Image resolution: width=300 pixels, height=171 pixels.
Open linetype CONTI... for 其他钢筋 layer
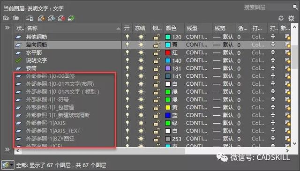coord(196,37)
